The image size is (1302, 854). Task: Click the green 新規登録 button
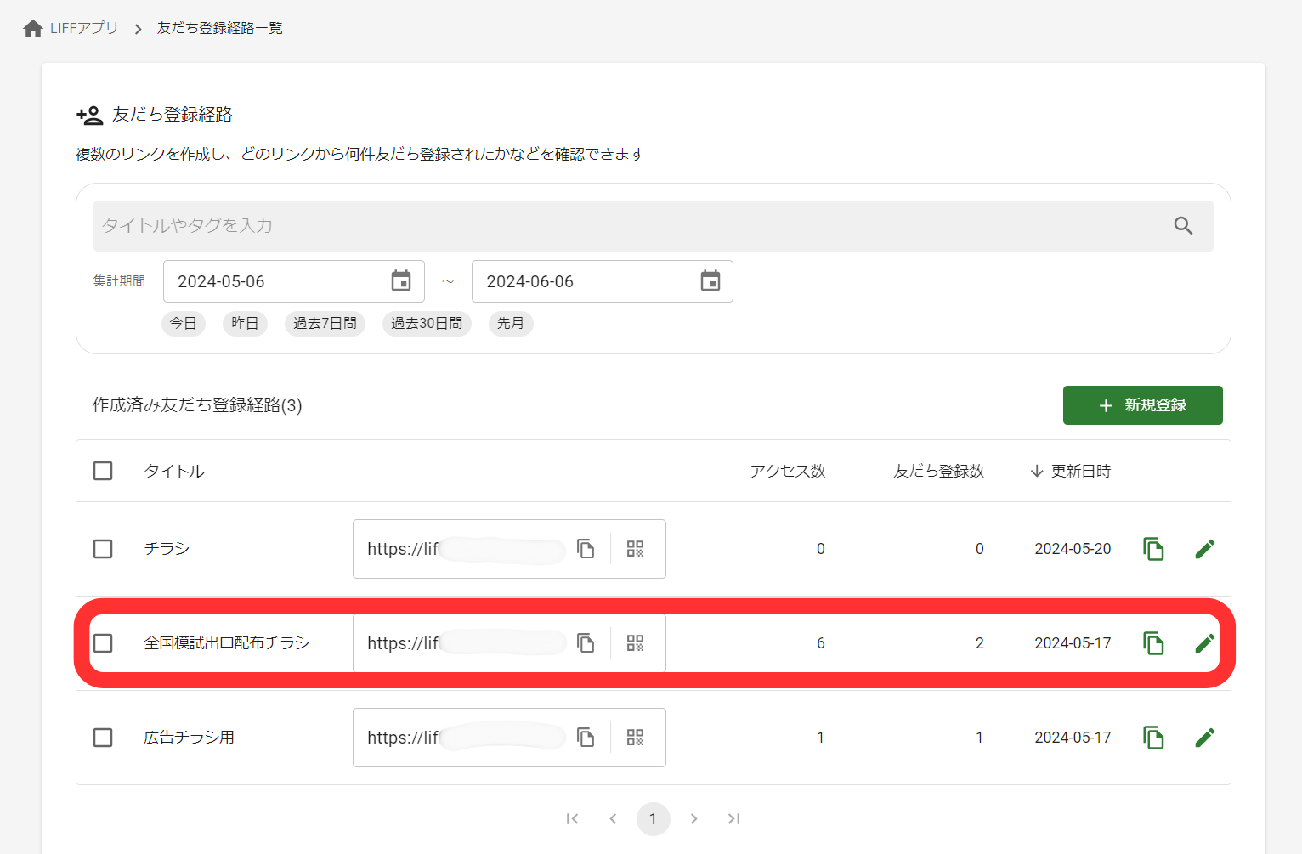point(1142,405)
